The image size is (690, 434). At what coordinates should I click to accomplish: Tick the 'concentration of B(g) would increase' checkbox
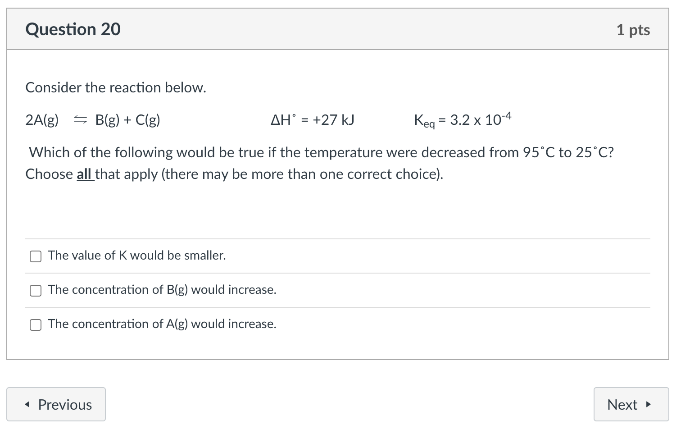tap(36, 291)
